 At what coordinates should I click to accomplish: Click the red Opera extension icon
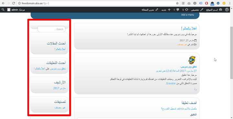(x=206, y=3)
